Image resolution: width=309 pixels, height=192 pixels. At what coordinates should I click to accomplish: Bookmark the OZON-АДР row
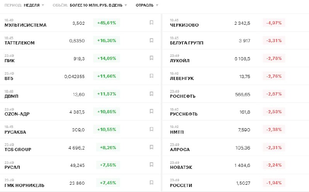[151, 111]
